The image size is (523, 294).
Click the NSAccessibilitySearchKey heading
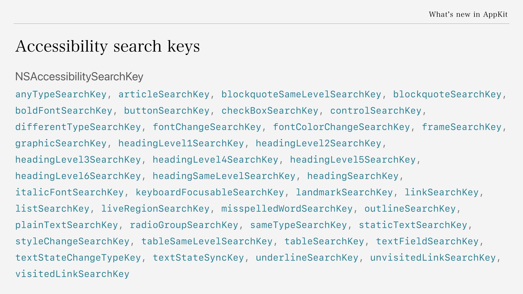coord(79,77)
